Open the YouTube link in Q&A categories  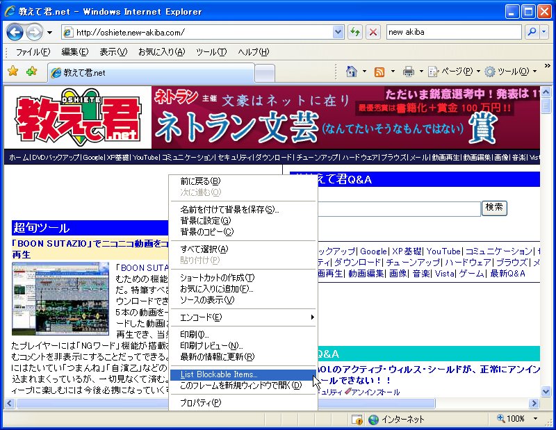pos(443,251)
